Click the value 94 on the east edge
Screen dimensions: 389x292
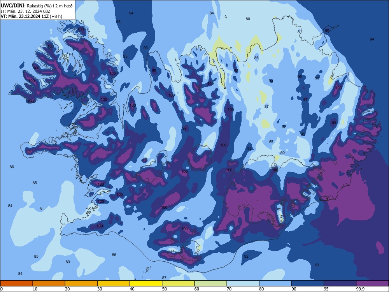(372, 39)
